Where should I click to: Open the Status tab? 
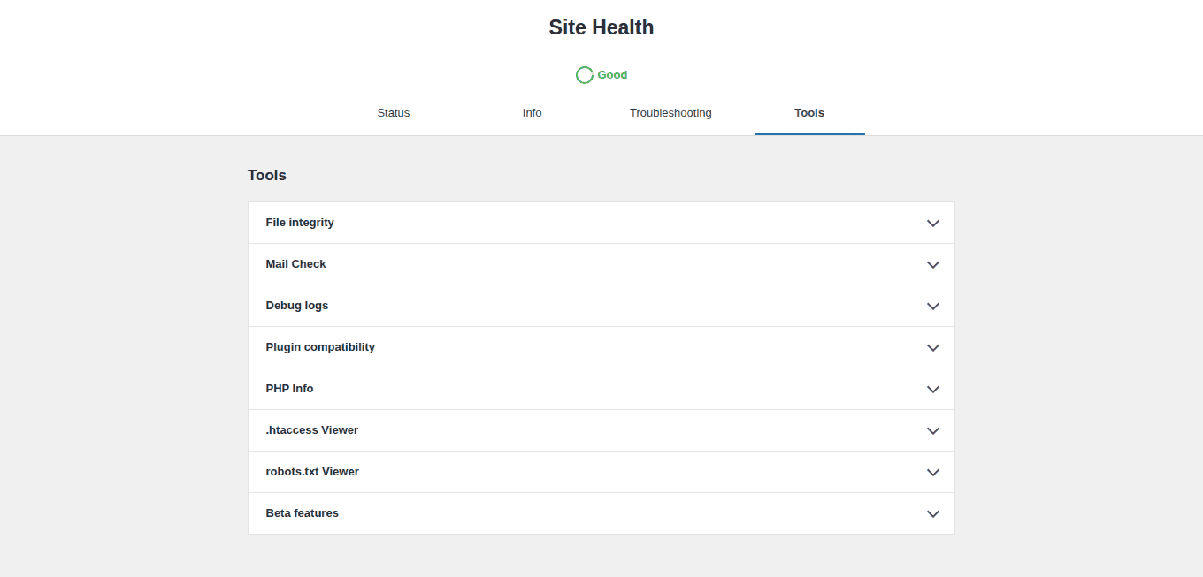click(x=394, y=113)
